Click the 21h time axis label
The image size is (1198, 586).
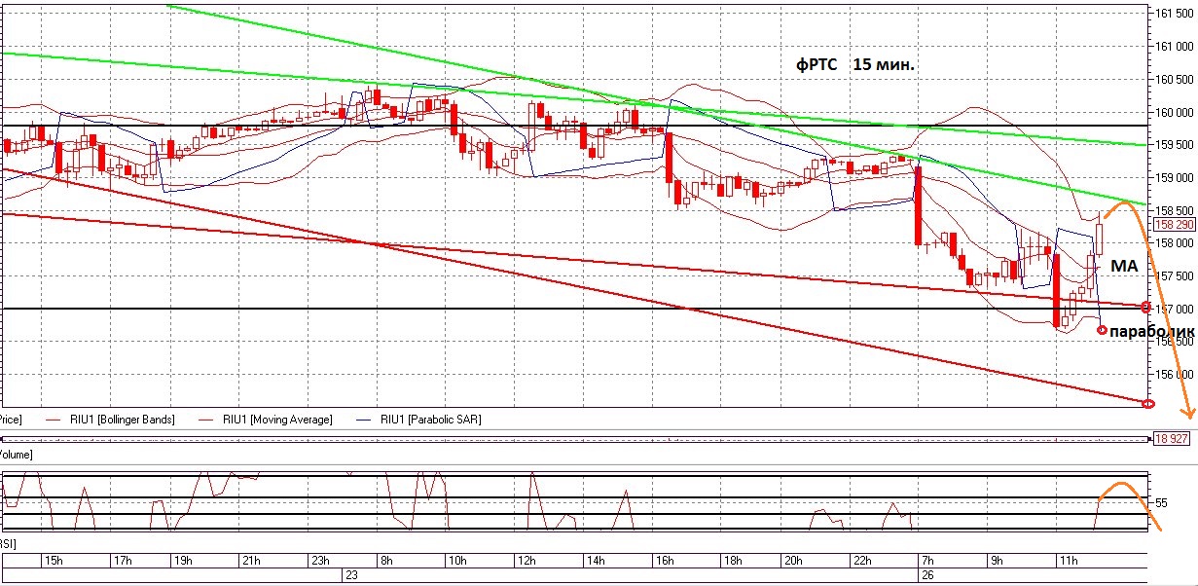point(251,561)
